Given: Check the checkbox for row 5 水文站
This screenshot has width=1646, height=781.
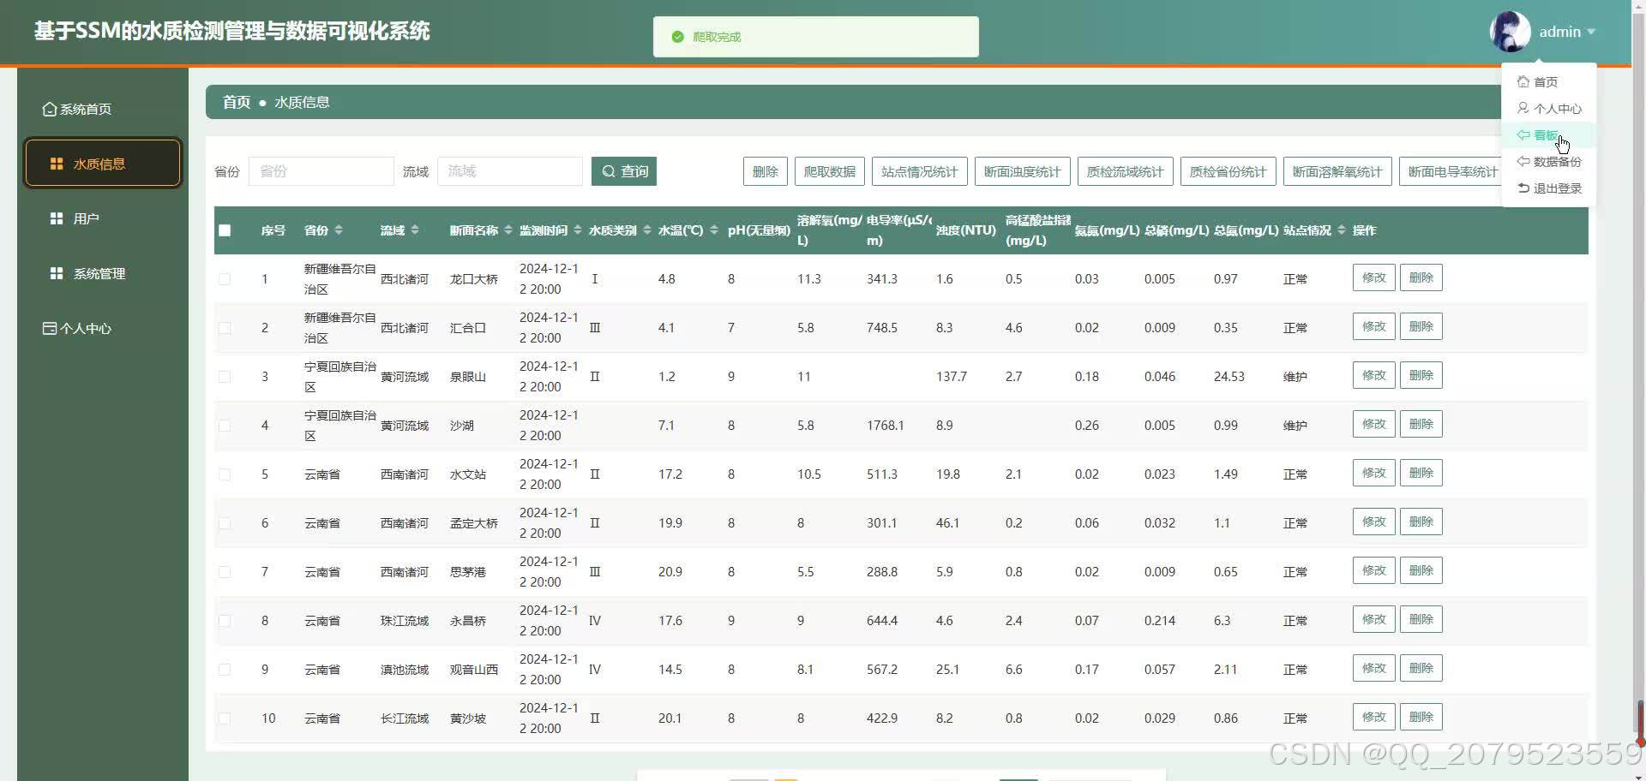Looking at the screenshot, I should point(225,474).
